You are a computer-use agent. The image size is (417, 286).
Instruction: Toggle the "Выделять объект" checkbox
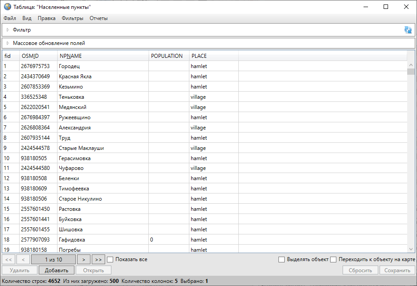click(281, 259)
